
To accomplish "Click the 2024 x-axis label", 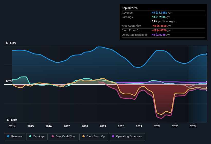I will click(x=193, y=126).
